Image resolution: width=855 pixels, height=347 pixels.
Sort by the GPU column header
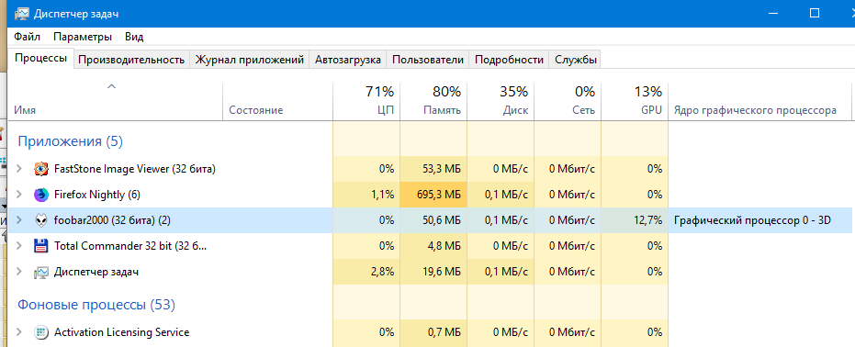(x=635, y=101)
